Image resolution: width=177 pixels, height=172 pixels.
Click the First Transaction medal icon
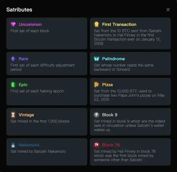pyautogui.click(x=97, y=24)
